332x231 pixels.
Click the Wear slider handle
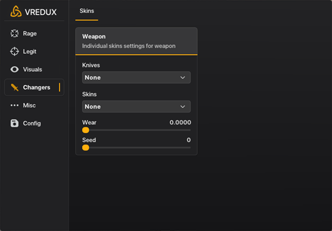(x=86, y=130)
